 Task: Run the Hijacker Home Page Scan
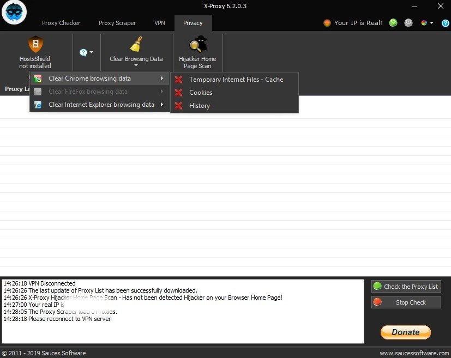pos(197,52)
